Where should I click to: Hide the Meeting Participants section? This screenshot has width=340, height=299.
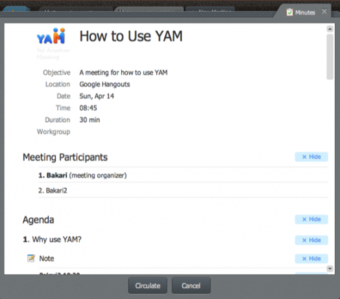coord(311,157)
